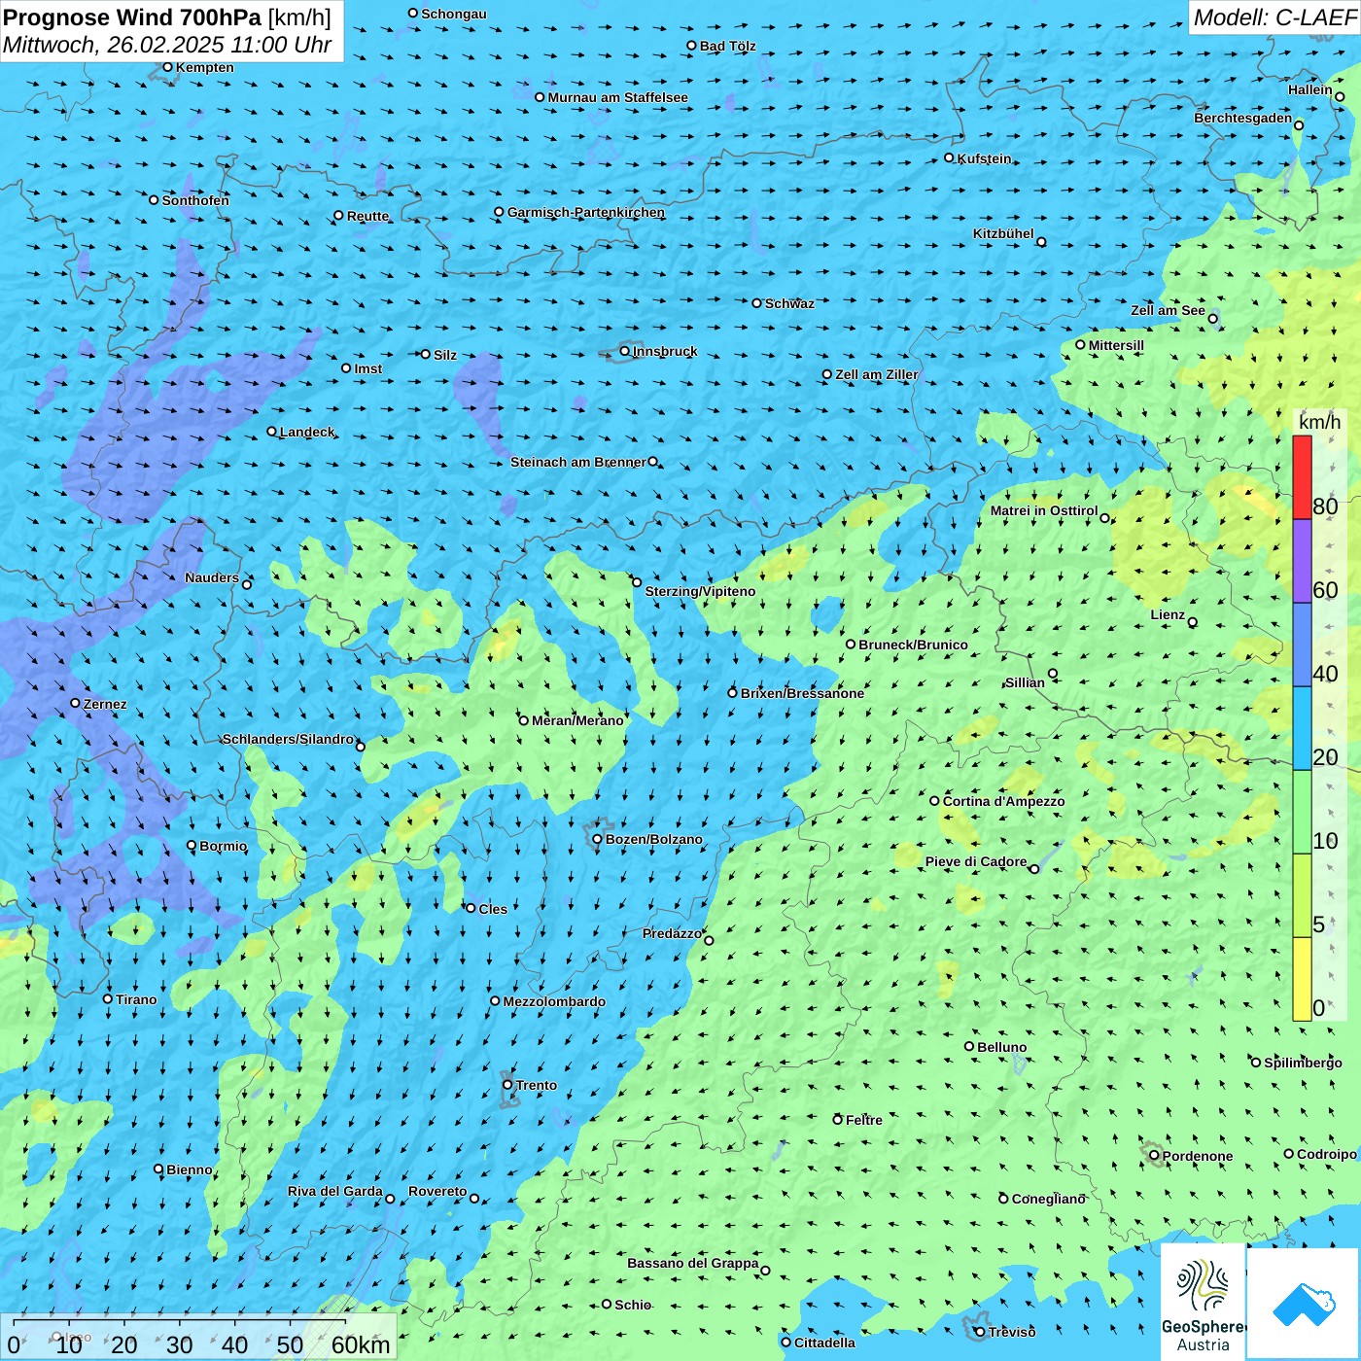Screen dimensions: 1361x1361
Task: Click the Bormio town marker
Action: point(192,845)
